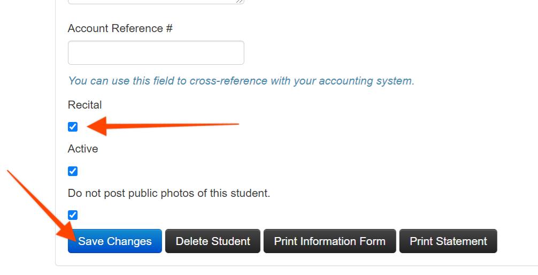
Task: Click the textarea resize handle at top
Action: click(x=240, y=2)
